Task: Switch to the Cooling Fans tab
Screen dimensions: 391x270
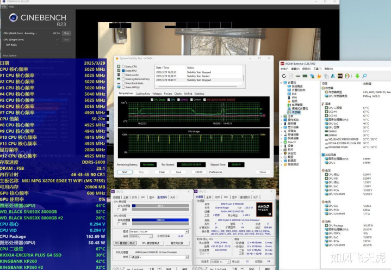Action: click(x=143, y=94)
